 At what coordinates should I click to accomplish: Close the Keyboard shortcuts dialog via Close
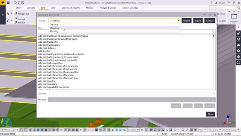[210, 114]
